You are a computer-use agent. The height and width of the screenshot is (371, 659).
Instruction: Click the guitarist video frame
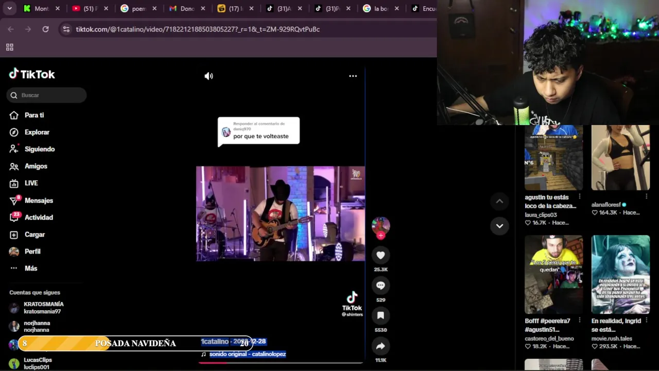pos(281,213)
